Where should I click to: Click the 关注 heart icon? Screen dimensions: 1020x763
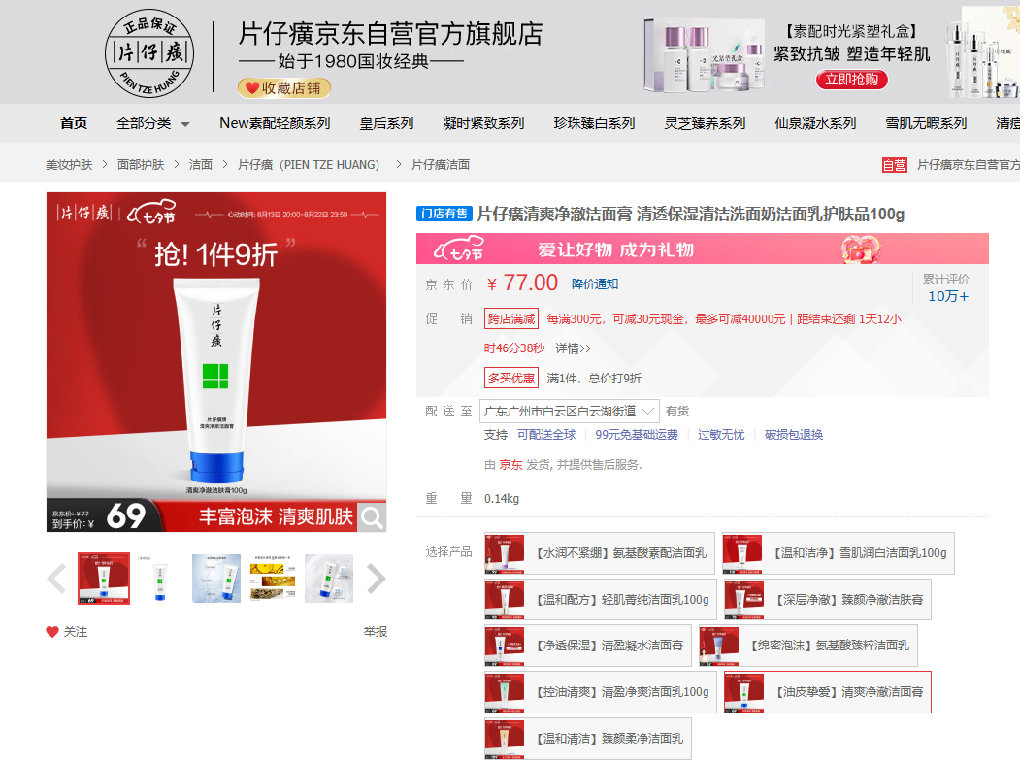pyautogui.click(x=52, y=632)
